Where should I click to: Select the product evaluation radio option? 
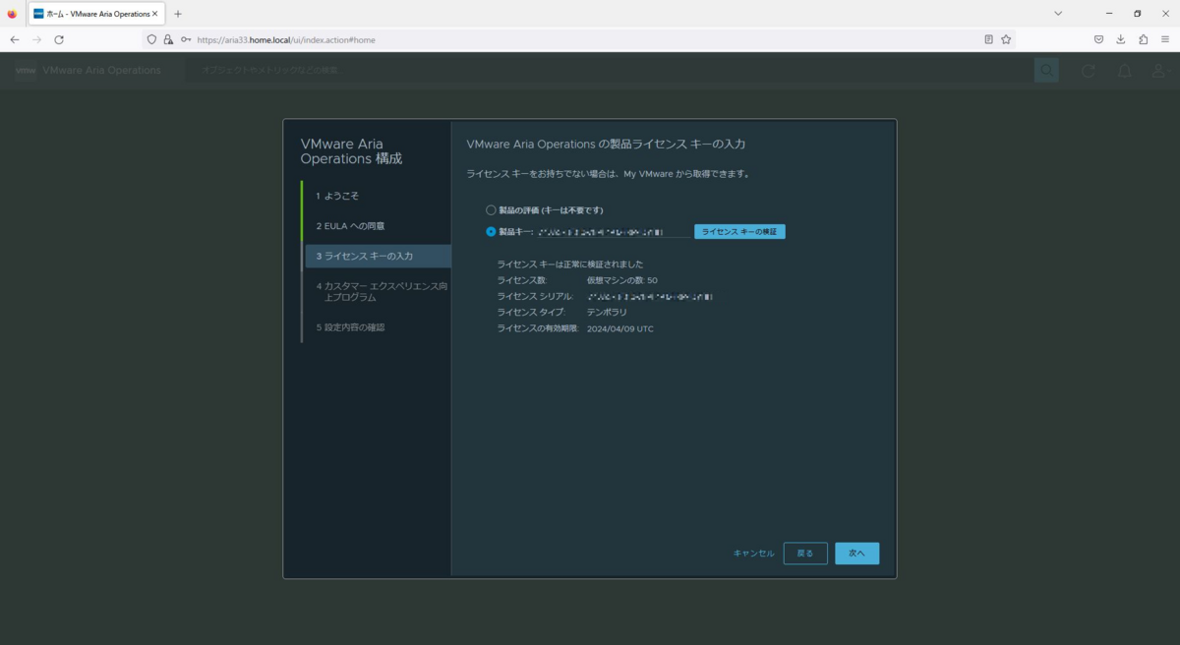coord(491,210)
